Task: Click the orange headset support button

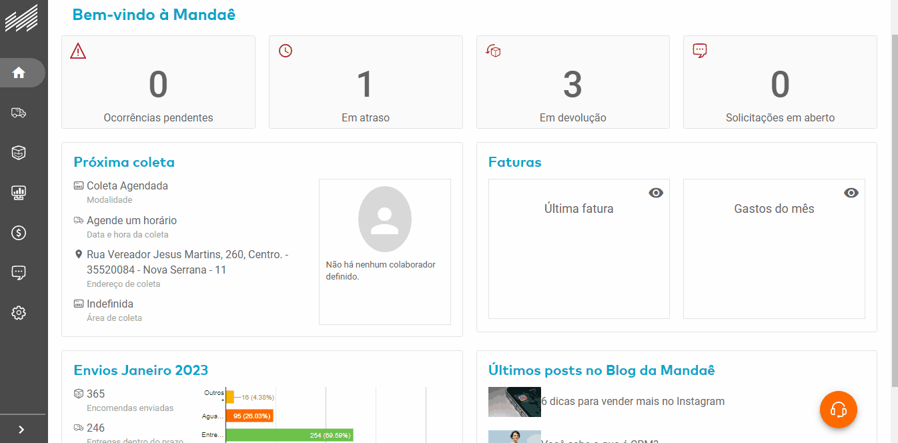Action: click(838, 410)
